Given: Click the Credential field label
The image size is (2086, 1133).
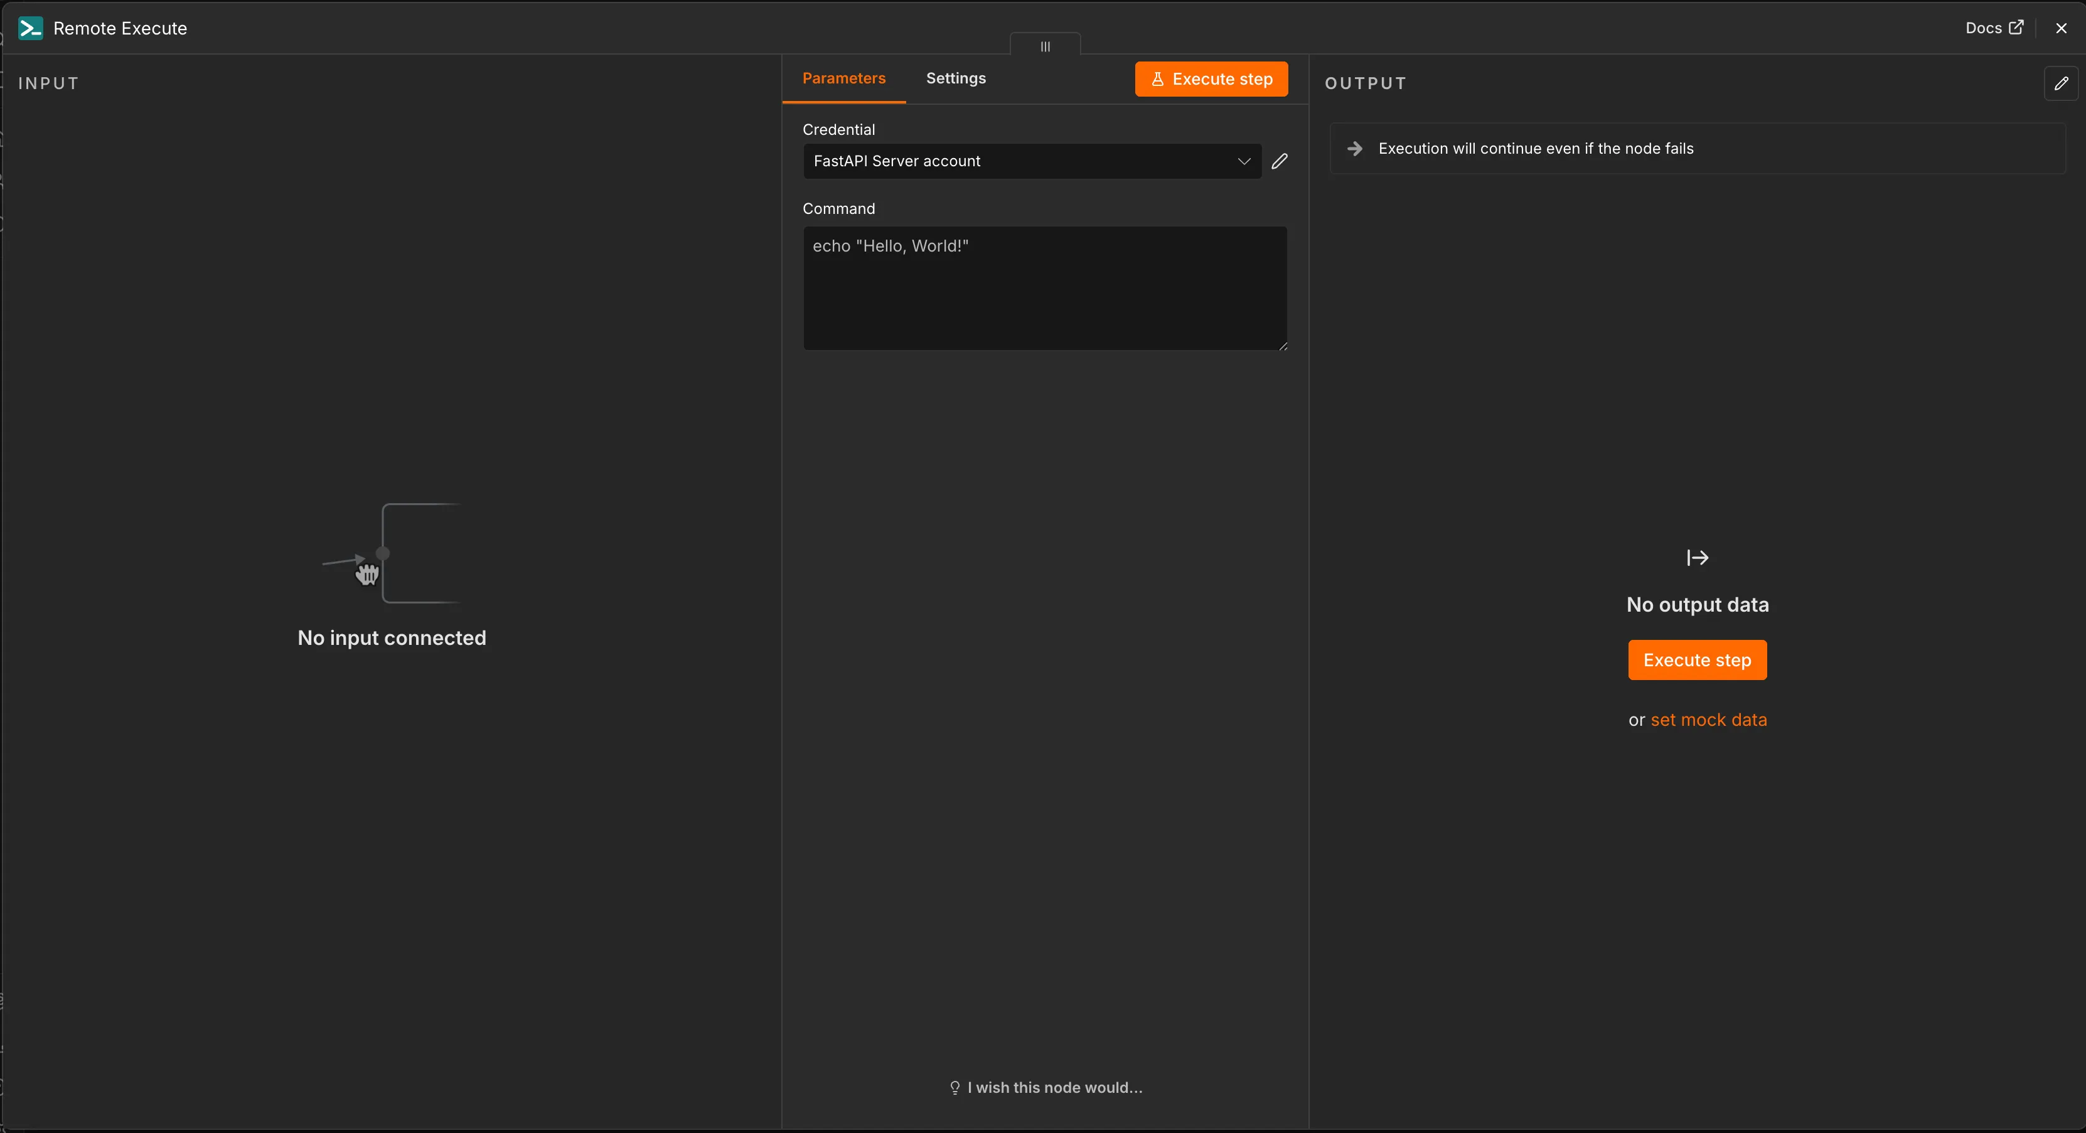Looking at the screenshot, I should point(838,129).
